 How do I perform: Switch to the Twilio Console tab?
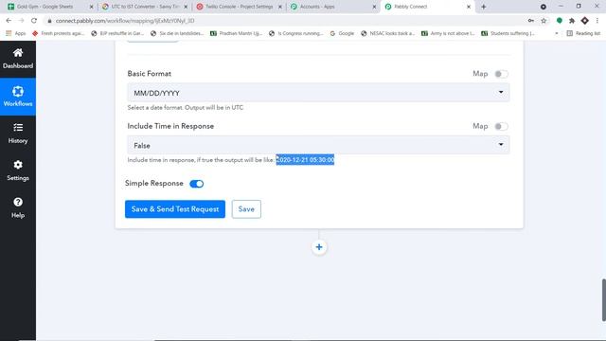click(x=239, y=7)
